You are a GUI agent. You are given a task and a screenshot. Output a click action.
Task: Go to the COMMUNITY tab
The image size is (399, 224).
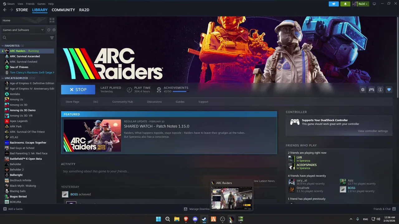[63, 10]
